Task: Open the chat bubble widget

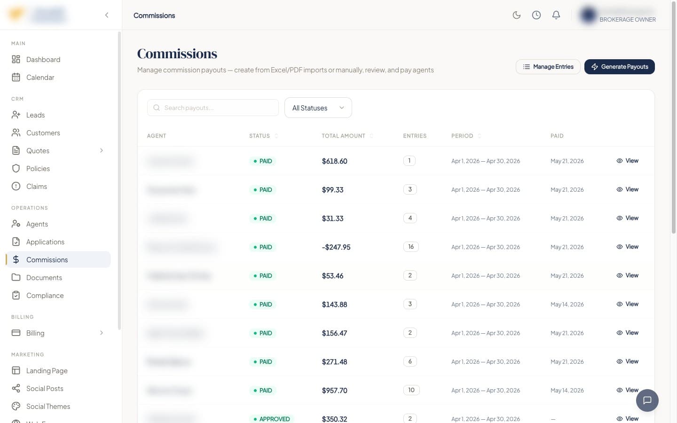Action: (647, 400)
